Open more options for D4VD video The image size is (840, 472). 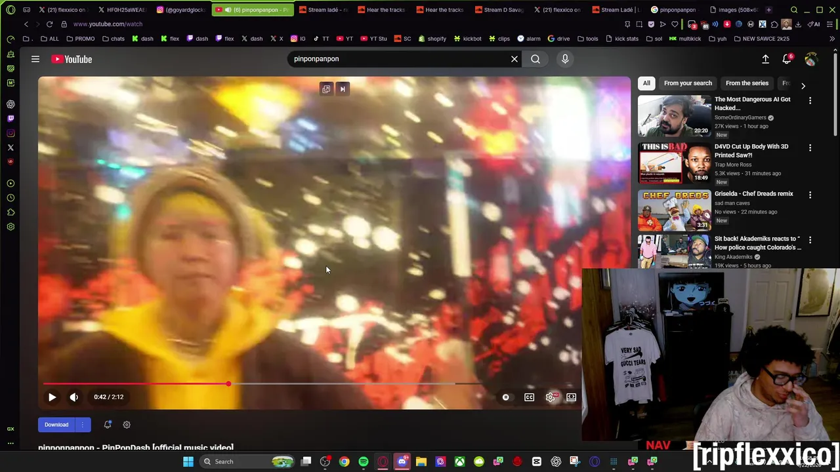point(810,148)
